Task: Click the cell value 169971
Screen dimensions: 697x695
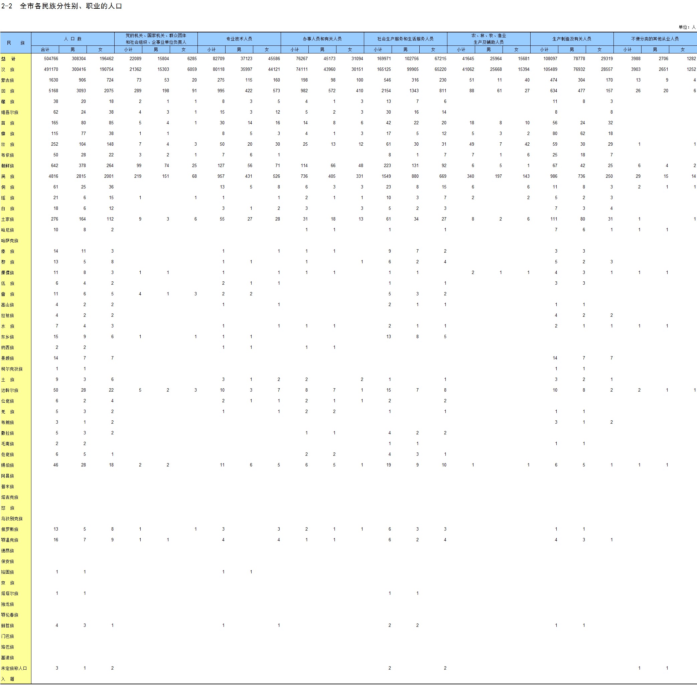Action: point(384,58)
